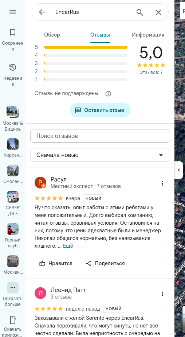Viewport: 185px width, 337px height.
Task: Open the Смолен... recent place thumbnail
Action: [x=13, y=171]
